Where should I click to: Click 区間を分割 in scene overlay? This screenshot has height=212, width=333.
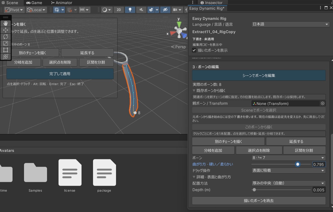pyautogui.click(x=96, y=62)
